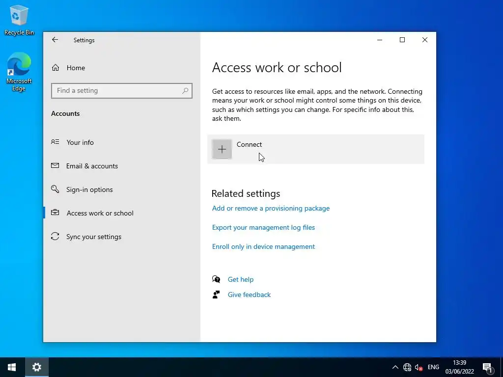Open the notification Action Center icon
Image resolution: width=503 pixels, height=377 pixels.
click(487, 367)
